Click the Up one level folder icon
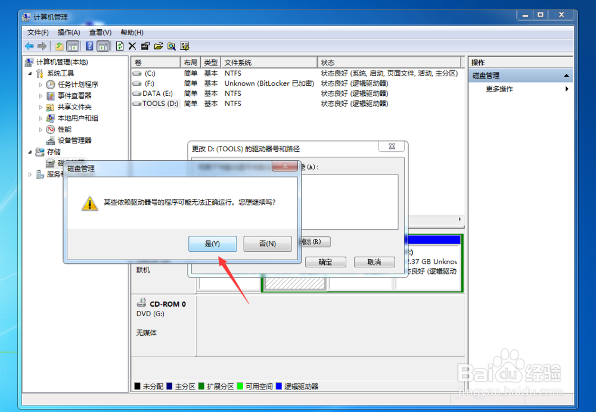The height and width of the screenshot is (412, 596). click(59, 46)
